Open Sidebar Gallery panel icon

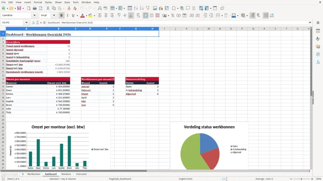tap(318, 47)
